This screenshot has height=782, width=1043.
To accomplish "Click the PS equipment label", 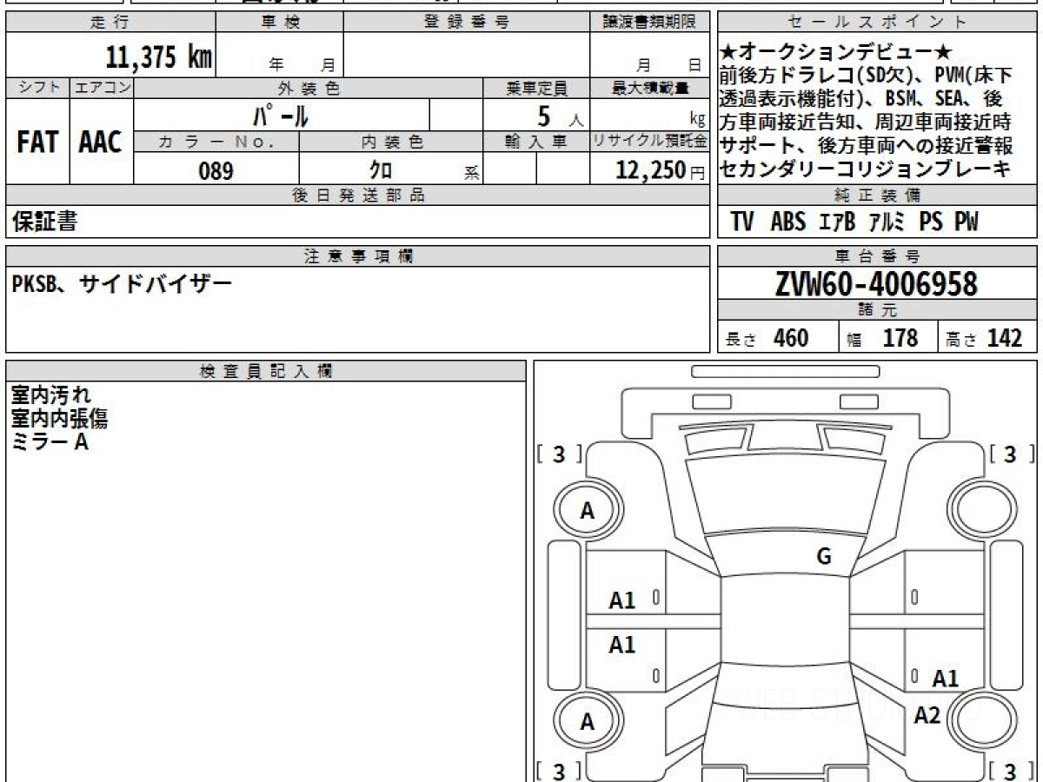I will pyautogui.click(x=931, y=222).
